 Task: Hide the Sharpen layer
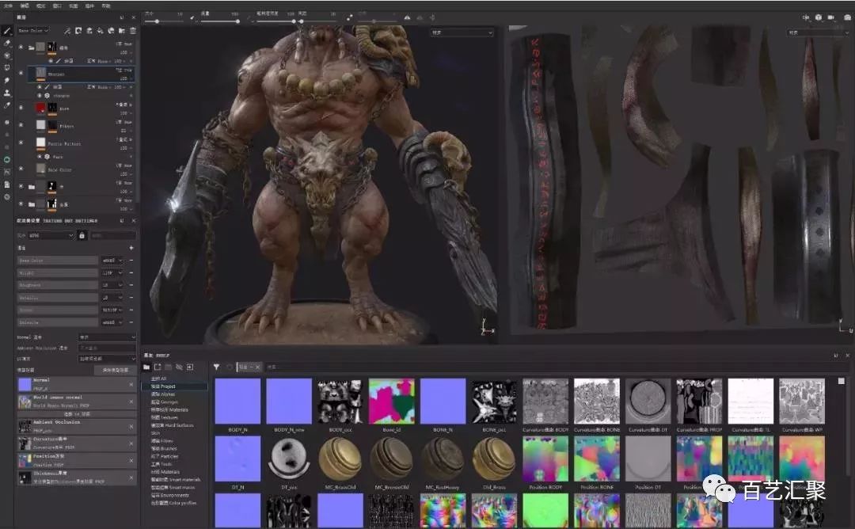coord(21,74)
